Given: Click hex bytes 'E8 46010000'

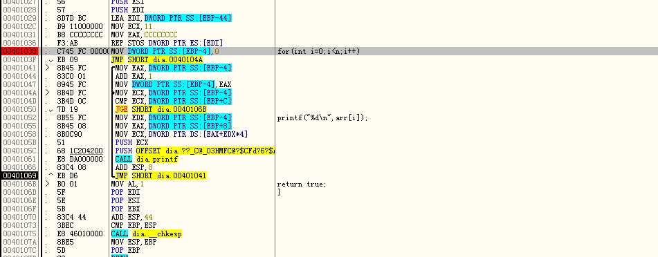Looking at the screenshot, I should point(80,234).
